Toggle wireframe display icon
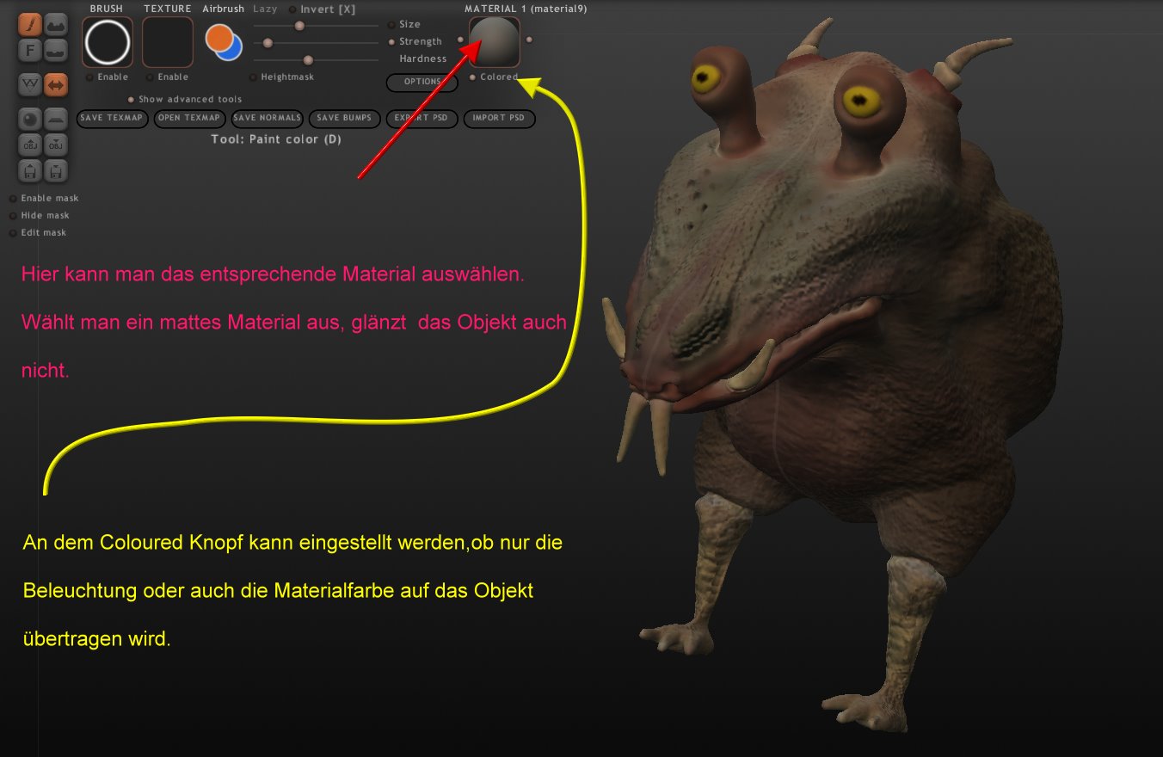1163x757 pixels. pos(30,84)
